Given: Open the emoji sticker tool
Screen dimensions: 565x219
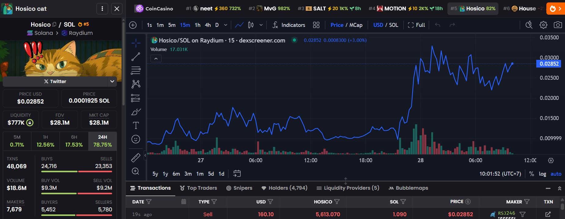Looking at the screenshot, I should pos(136,139).
